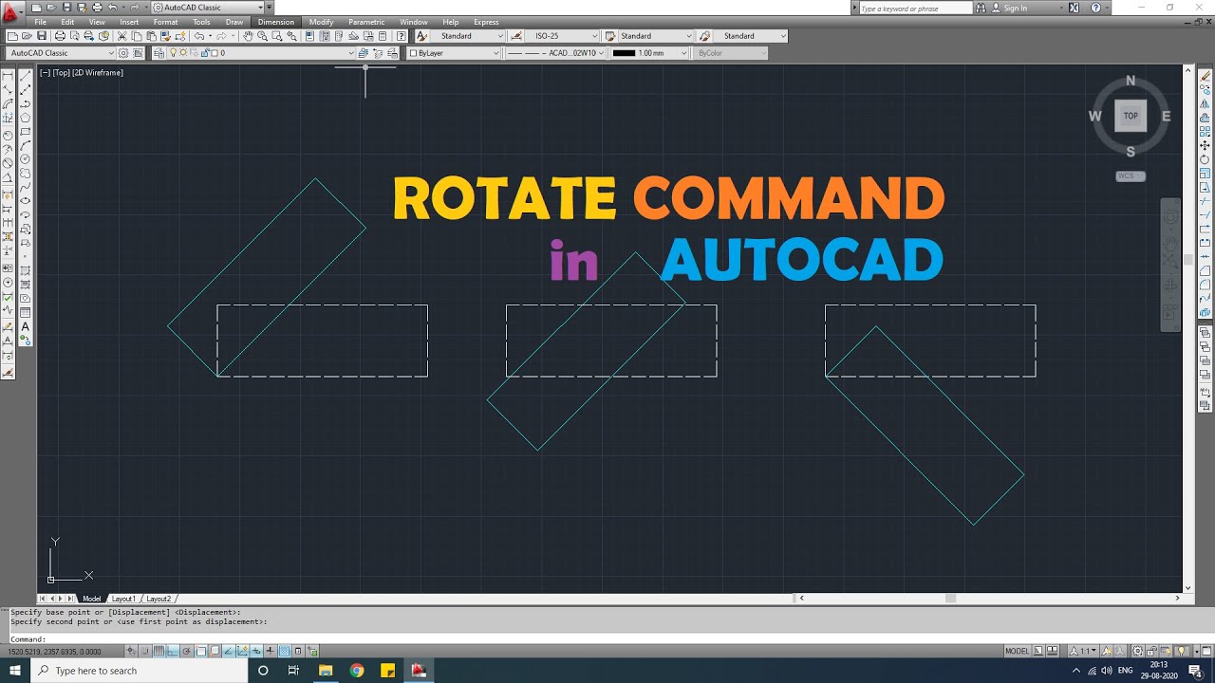Switch to the Layout2 tab
Image resolution: width=1215 pixels, height=683 pixels.
[159, 599]
